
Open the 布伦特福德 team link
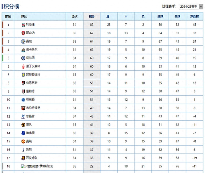tap(33, 108)
